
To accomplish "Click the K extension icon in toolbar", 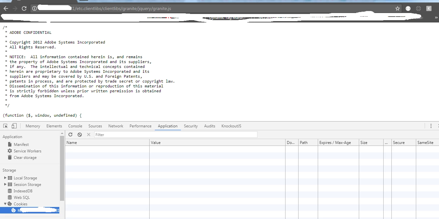I will pos(429,8).
